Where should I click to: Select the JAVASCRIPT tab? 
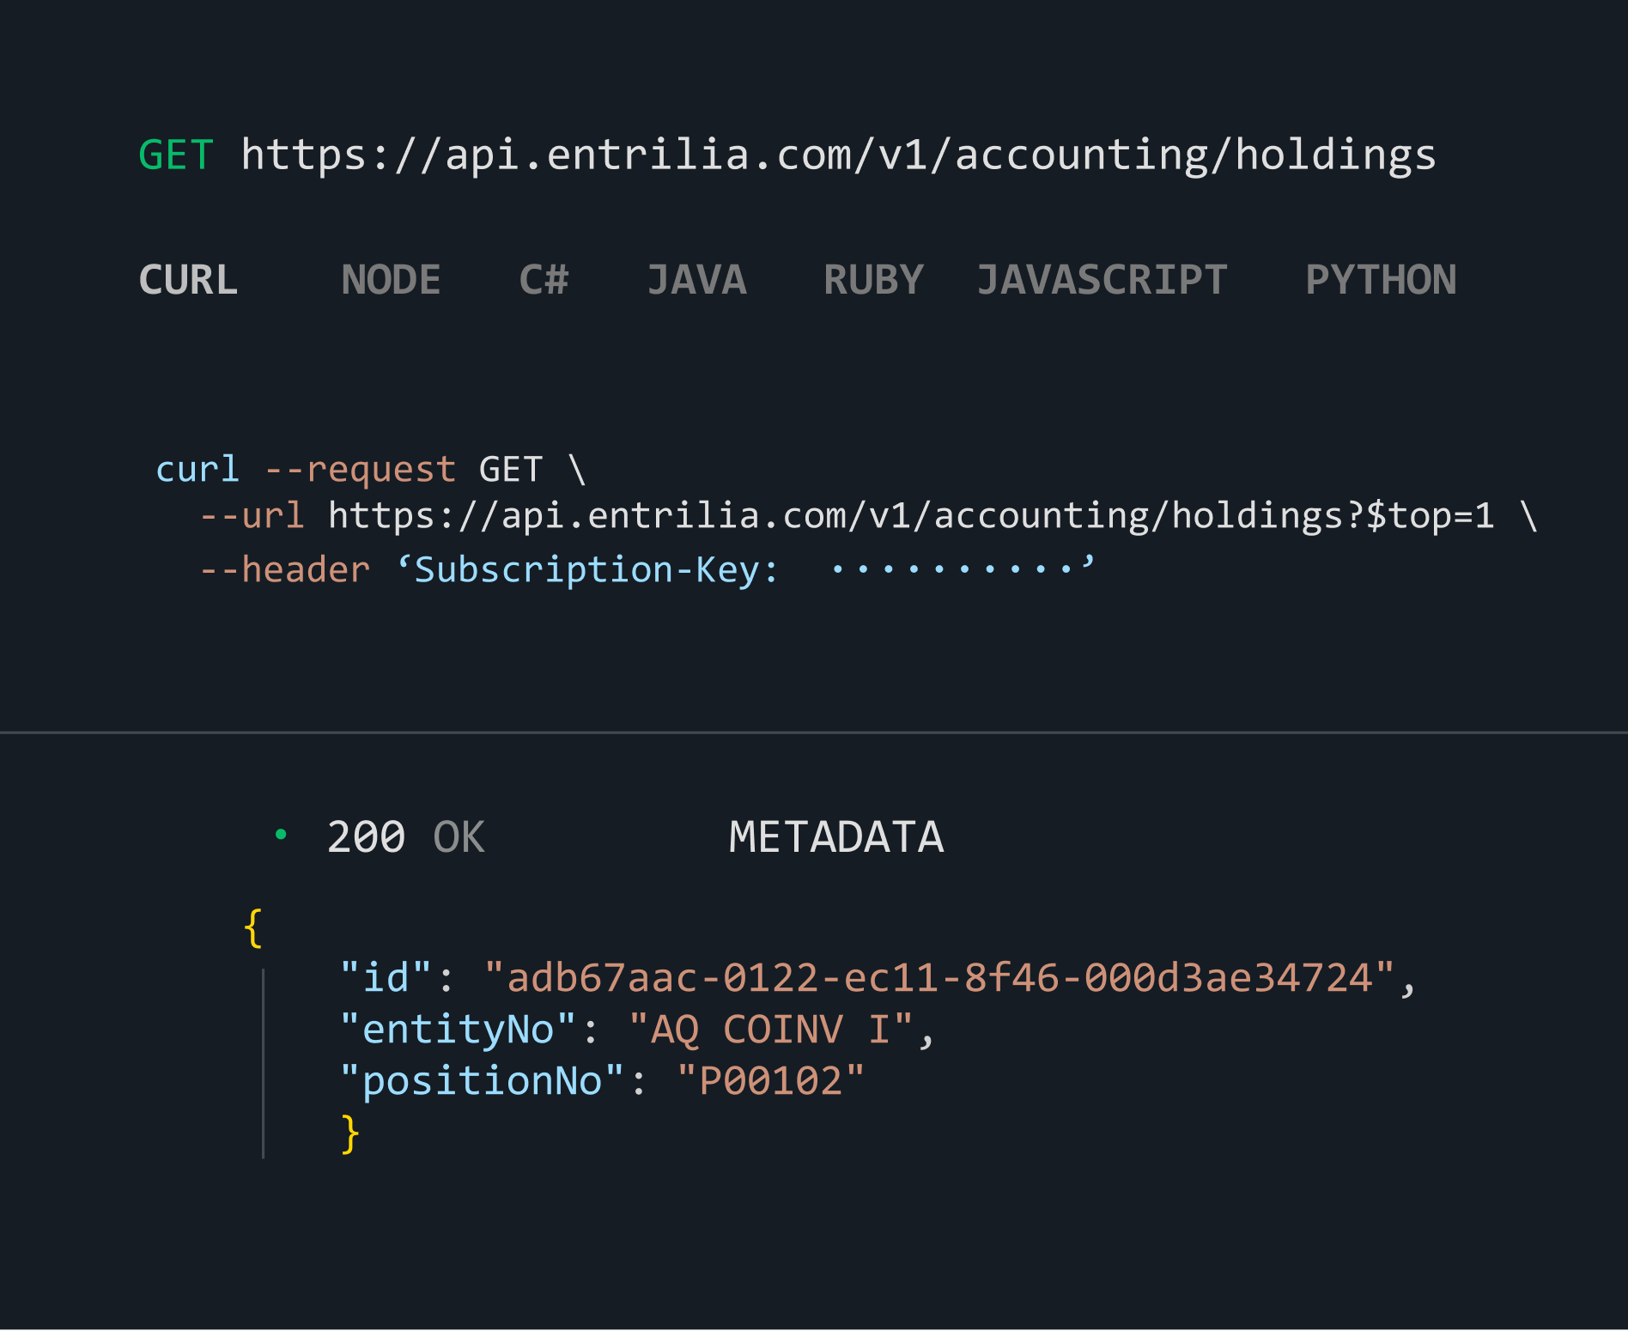click(x=1102, y=280)
